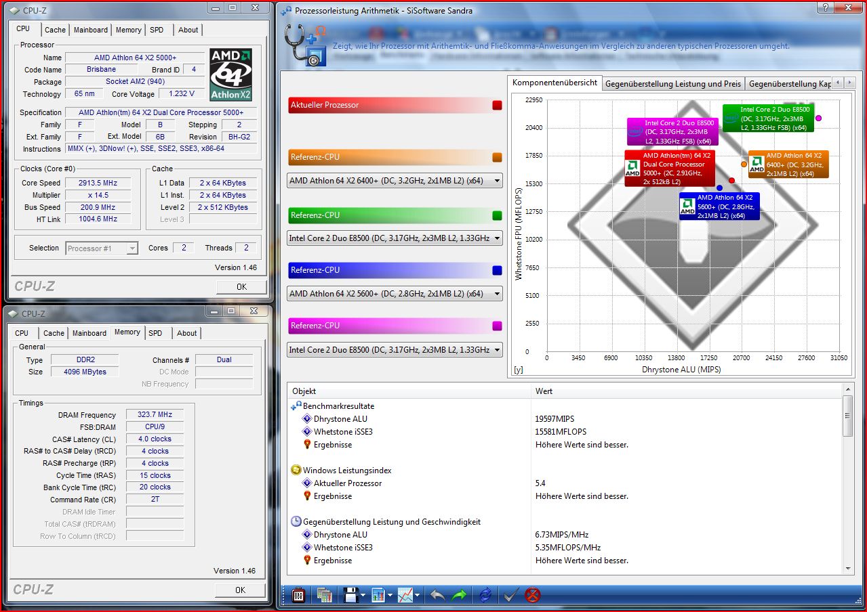Click the clock icon next to Gegenüberstellung Leistung und Geschwindigkeit
The height and width of the screenshot is (612, 867).
[296, 522]
